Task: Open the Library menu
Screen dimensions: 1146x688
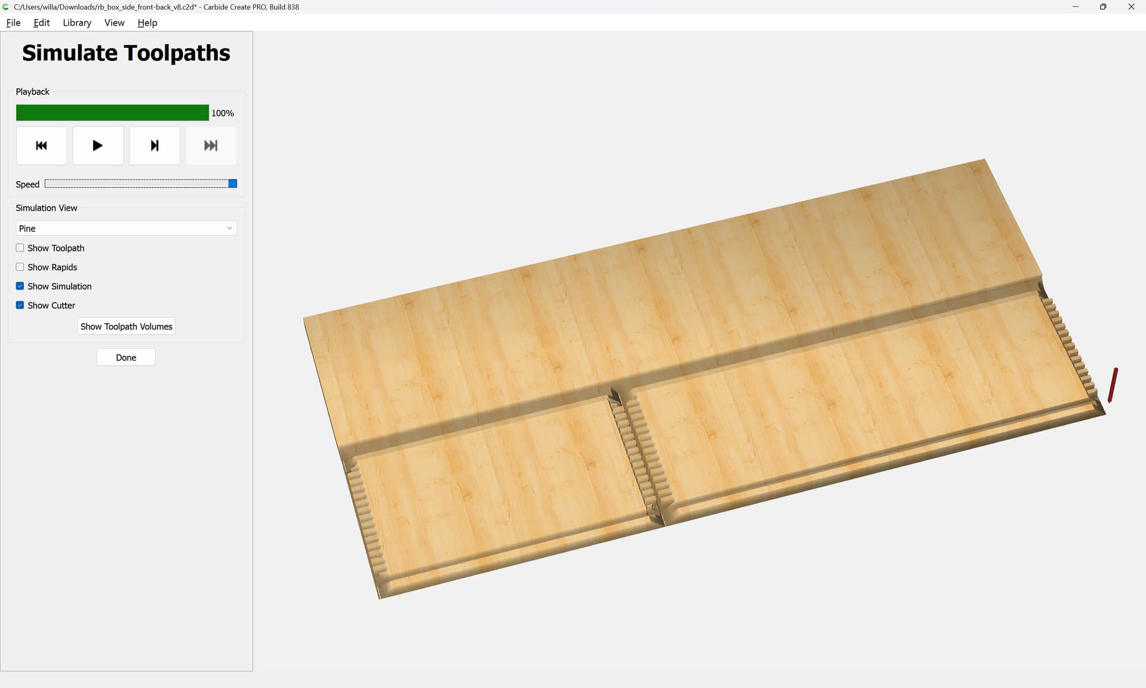Action: pos(77,23)
